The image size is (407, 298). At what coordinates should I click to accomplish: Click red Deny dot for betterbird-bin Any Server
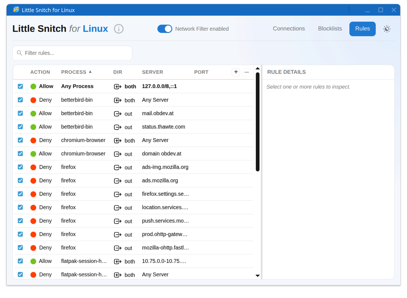pyautogui.click(x=33, y=100)
